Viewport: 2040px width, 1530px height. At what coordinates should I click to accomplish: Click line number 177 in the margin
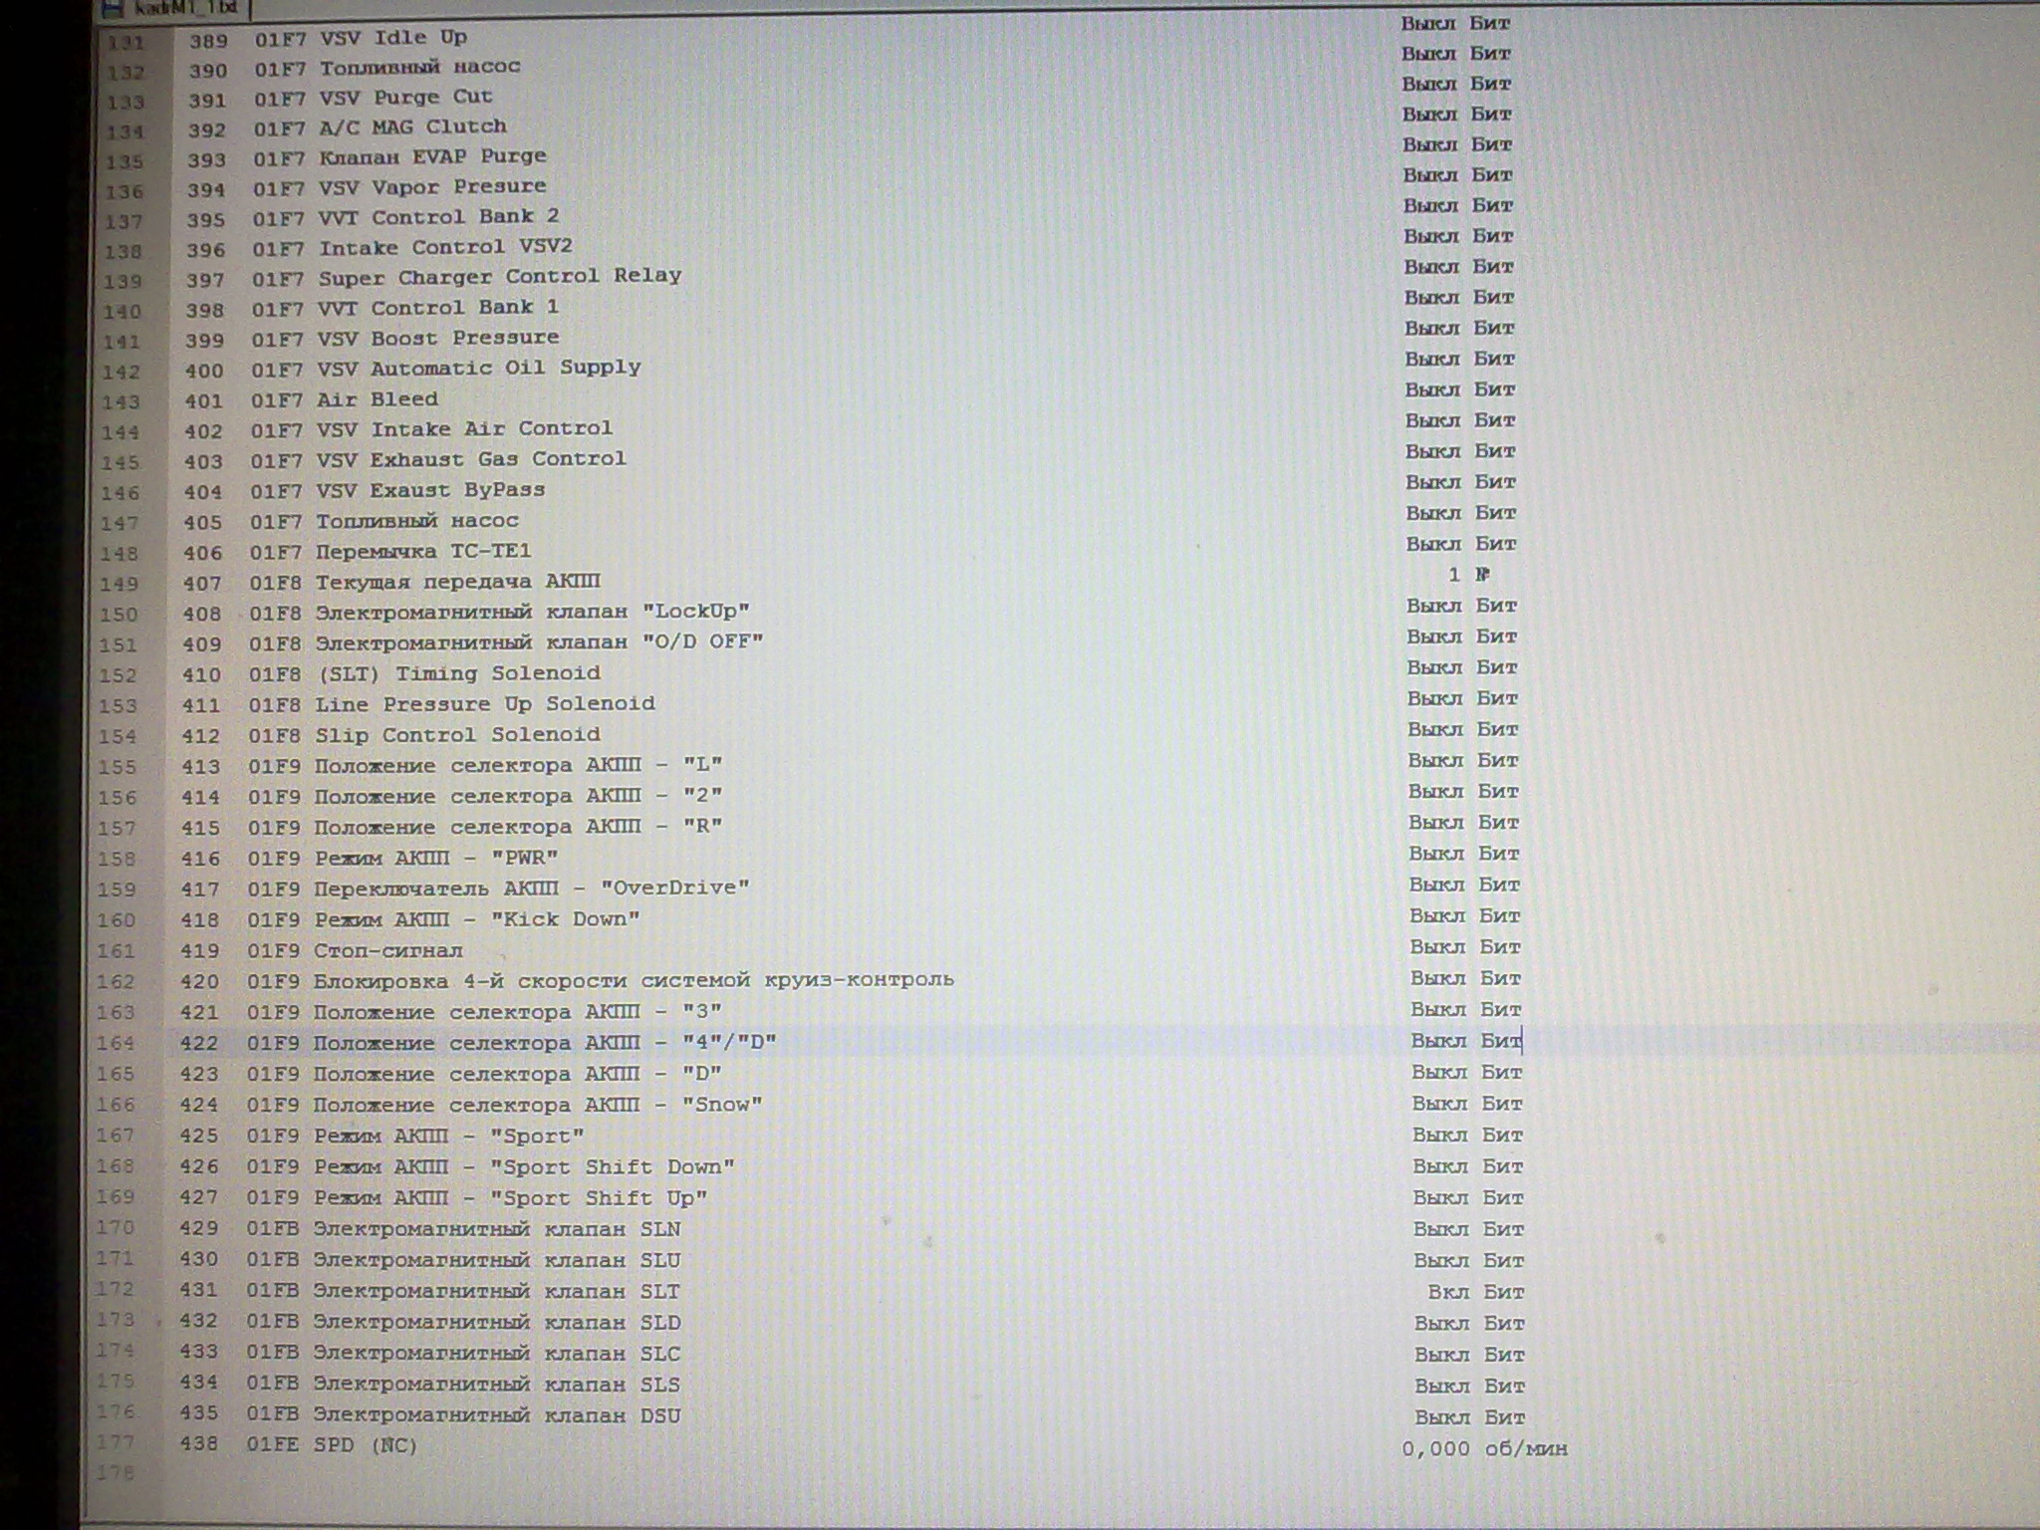(115, 1442)
